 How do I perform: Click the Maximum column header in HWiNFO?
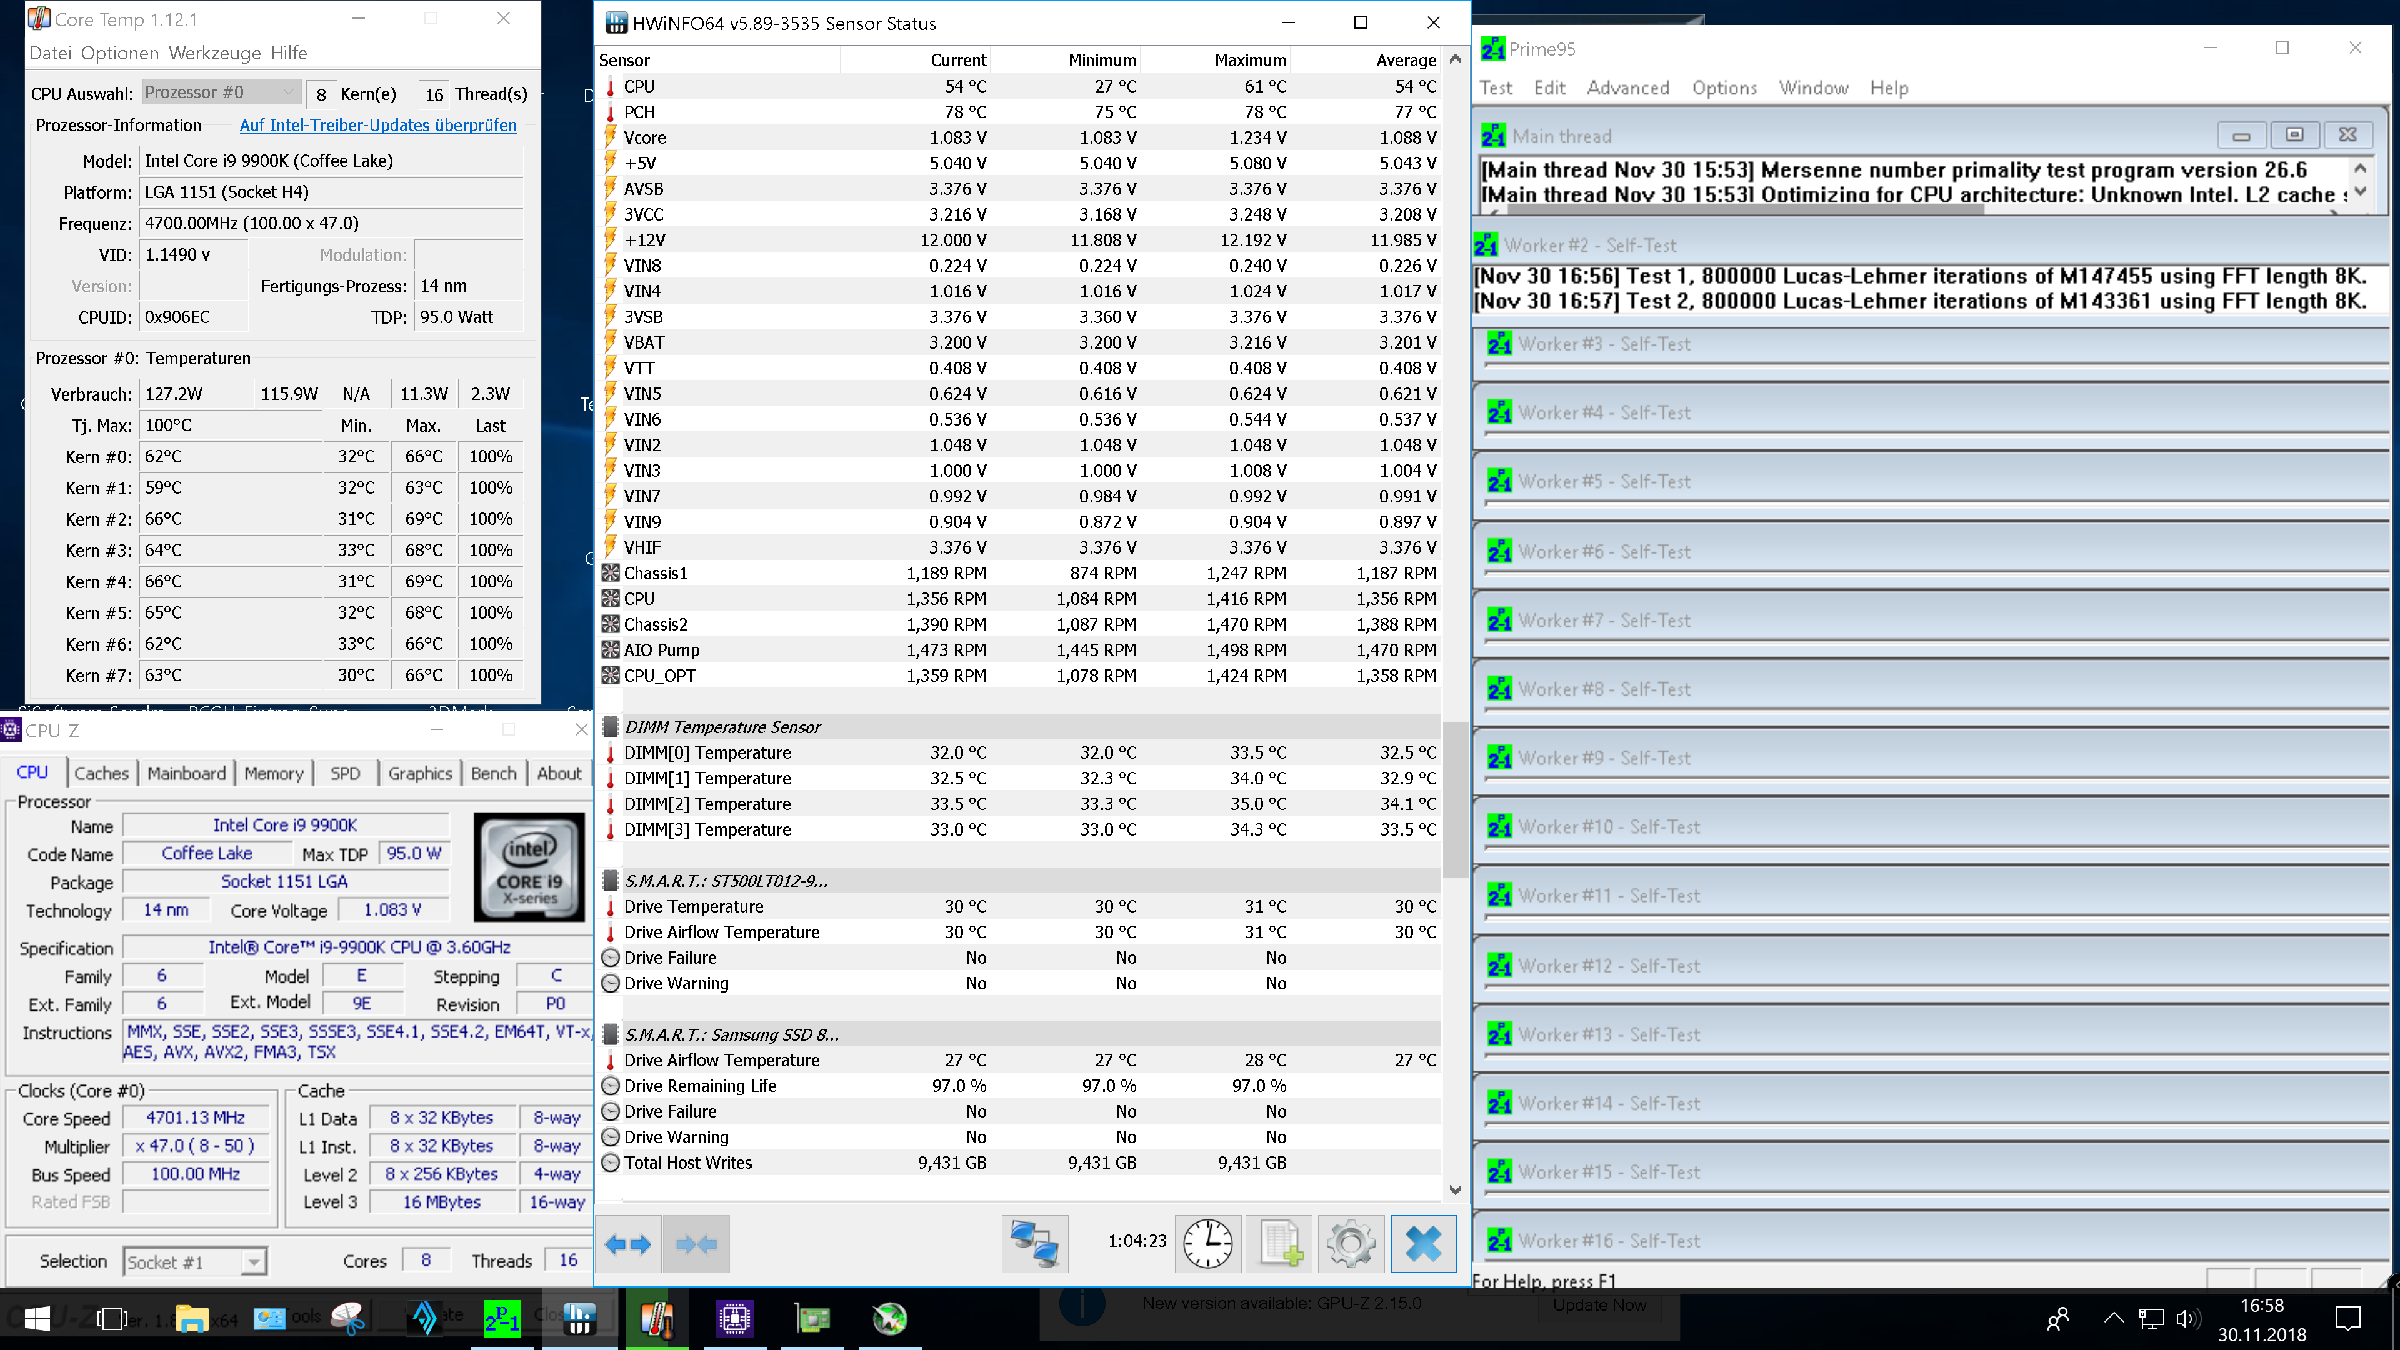click(x=1215, y=59)
